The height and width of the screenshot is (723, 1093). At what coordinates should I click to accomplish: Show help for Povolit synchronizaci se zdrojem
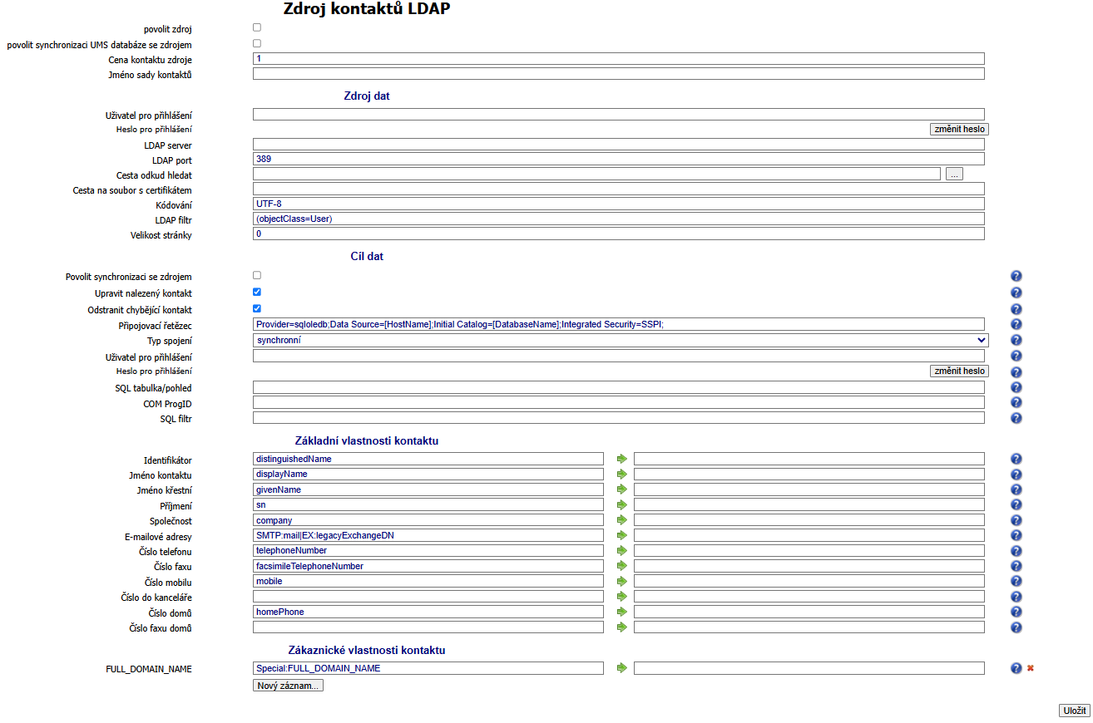(1016, 276)
